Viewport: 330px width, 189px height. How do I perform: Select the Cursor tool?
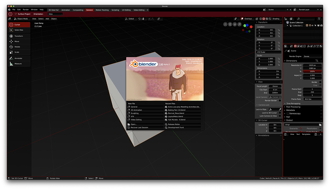tap(19, 24)
